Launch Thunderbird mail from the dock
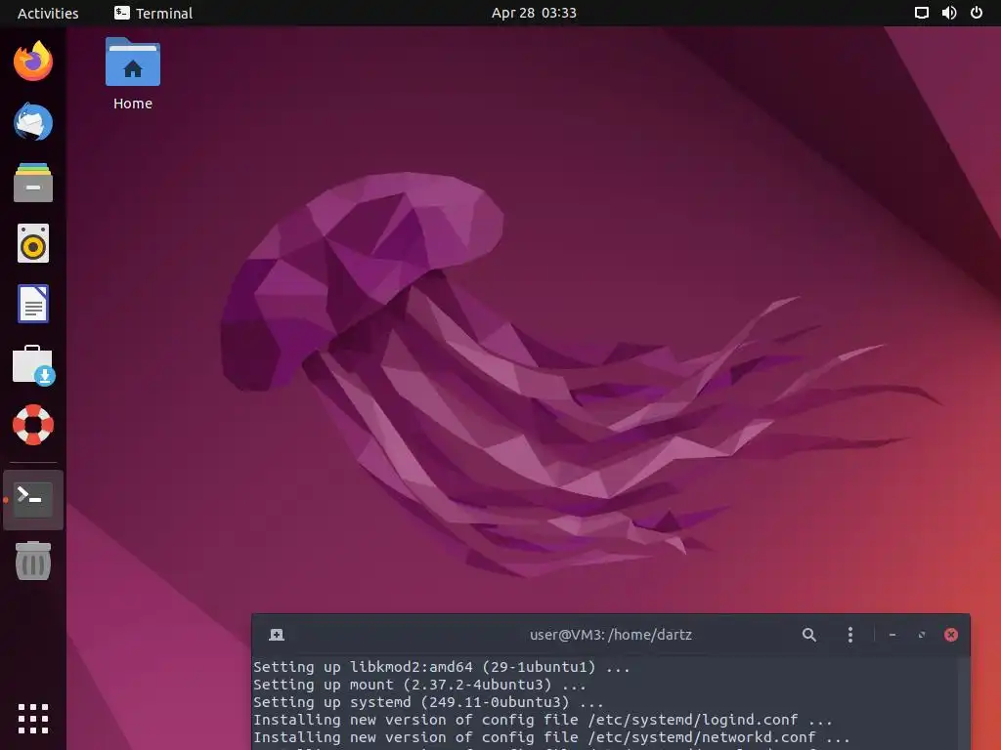 (x=33, y=122)
